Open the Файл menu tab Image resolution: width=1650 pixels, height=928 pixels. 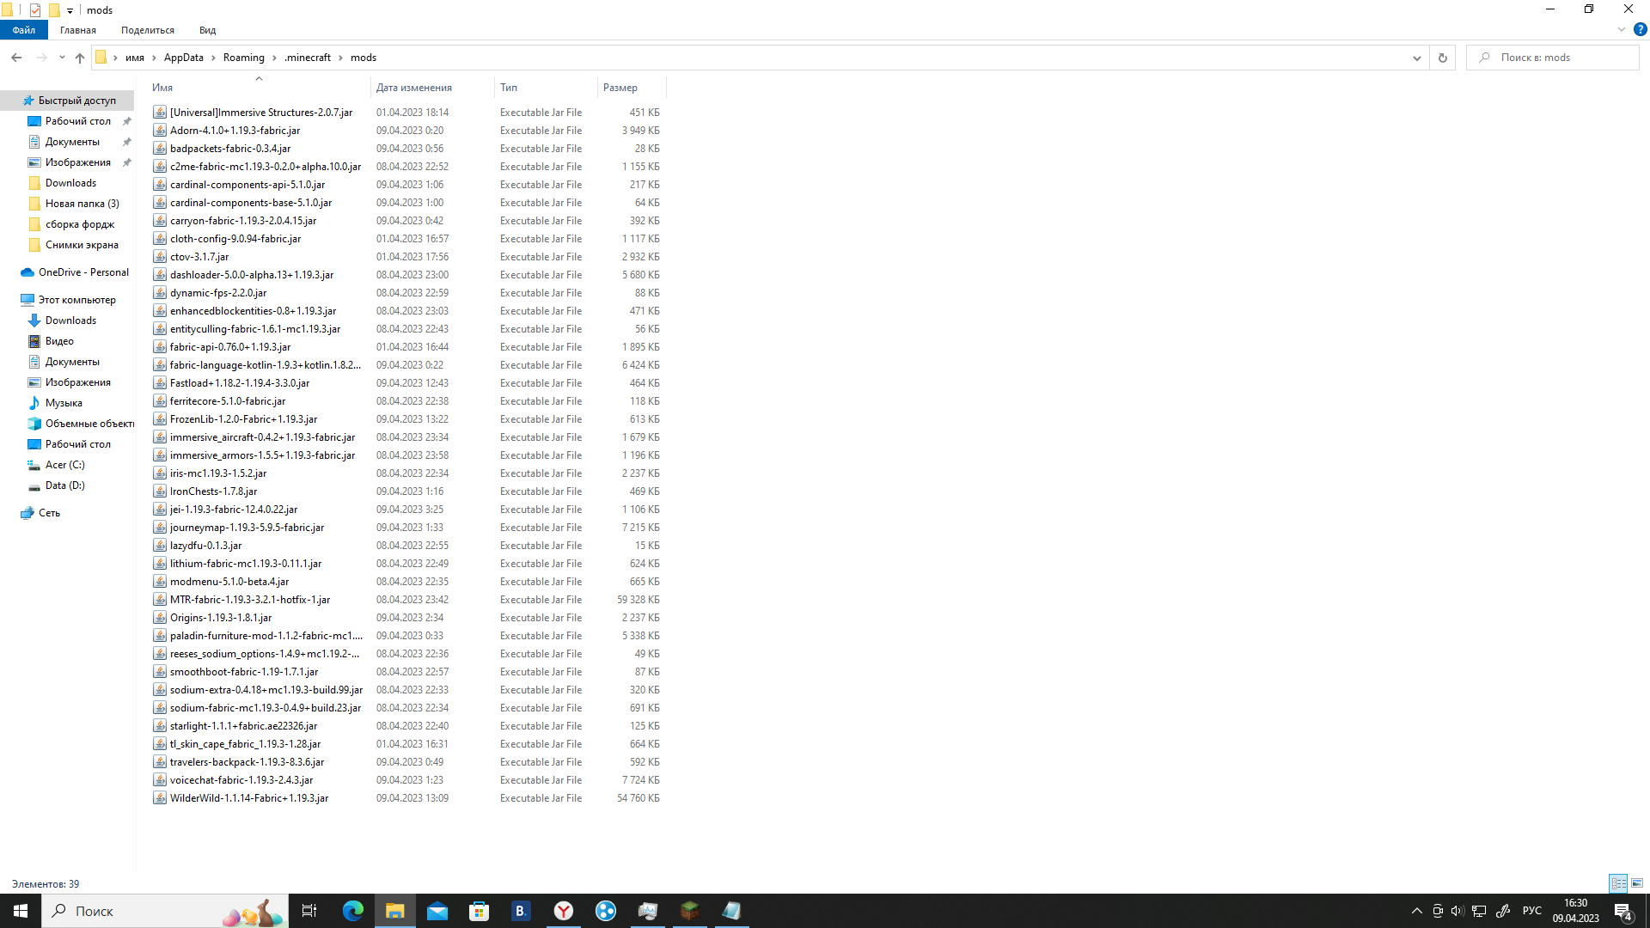[24, 30]
